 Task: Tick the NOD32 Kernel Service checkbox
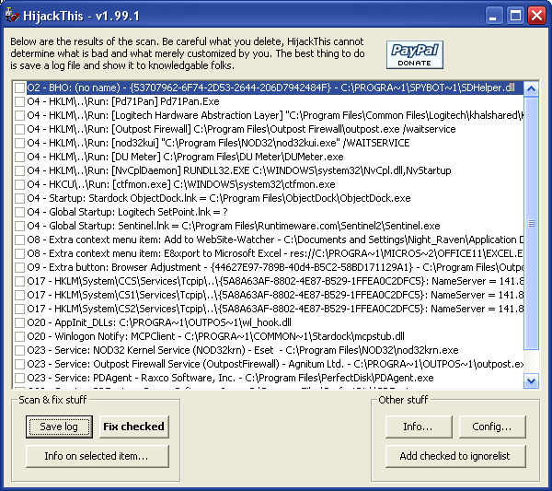pyautogui.click(x=19, y=350)
